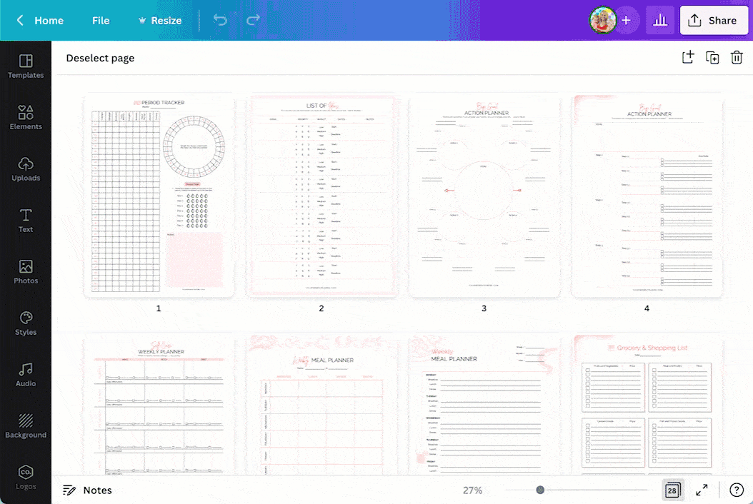Viewport: 753px width, 504px height.
Task: Click the redo arrow
Action: 253,20
